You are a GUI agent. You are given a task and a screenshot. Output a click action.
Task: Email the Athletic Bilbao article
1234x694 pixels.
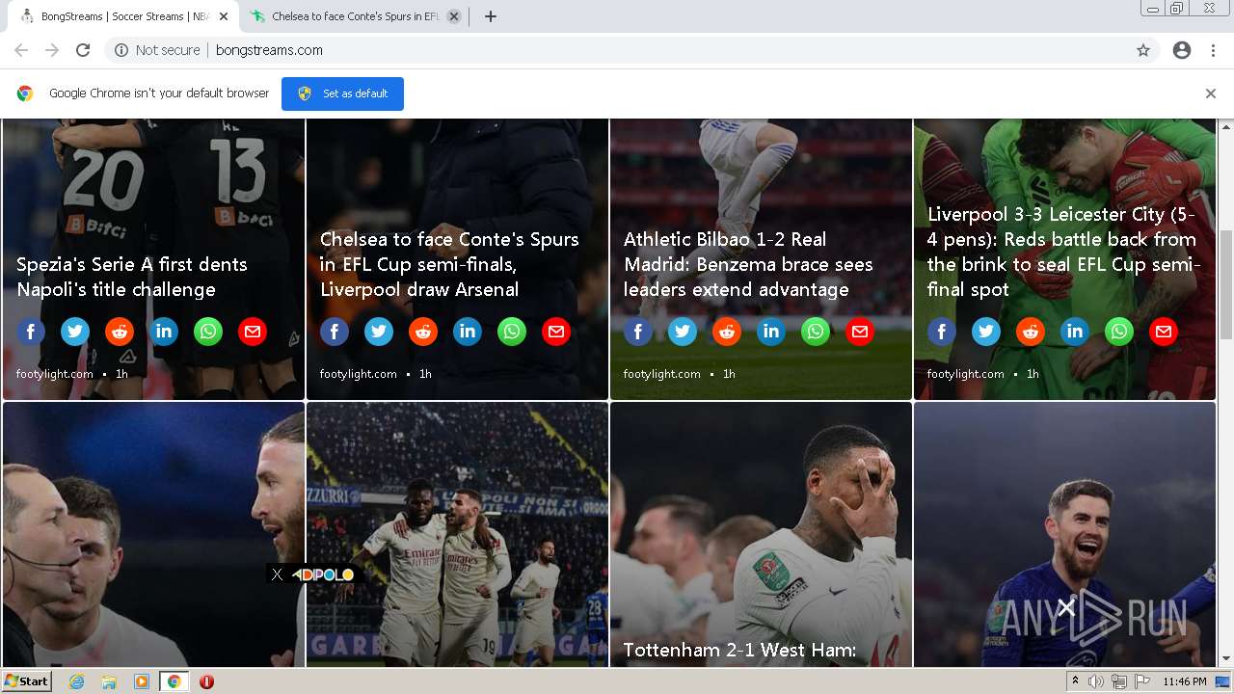(860, 332)
